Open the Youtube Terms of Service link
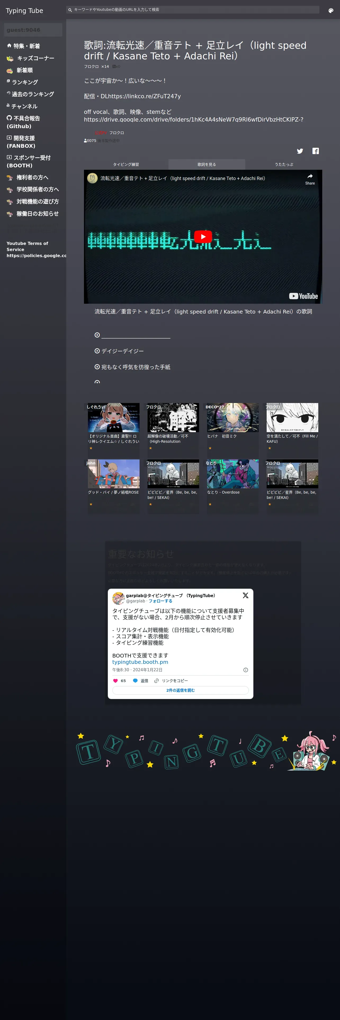340x1020 pixels. pos(37,249)
